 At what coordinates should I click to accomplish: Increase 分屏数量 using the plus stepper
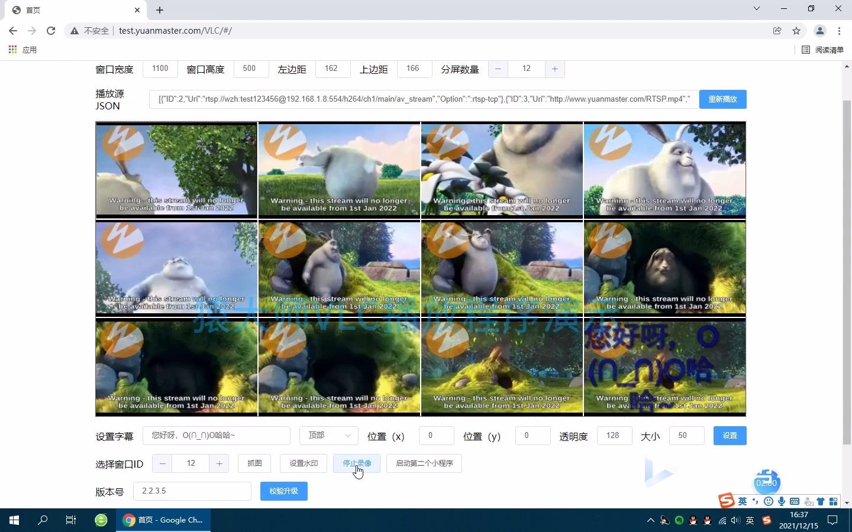[x=554, y=69]
